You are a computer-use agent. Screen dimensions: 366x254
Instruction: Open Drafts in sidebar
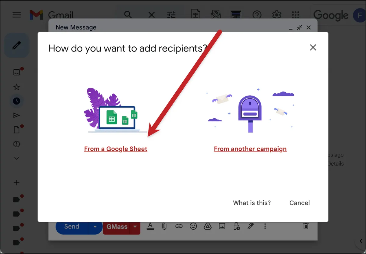(x=17, y=130)
